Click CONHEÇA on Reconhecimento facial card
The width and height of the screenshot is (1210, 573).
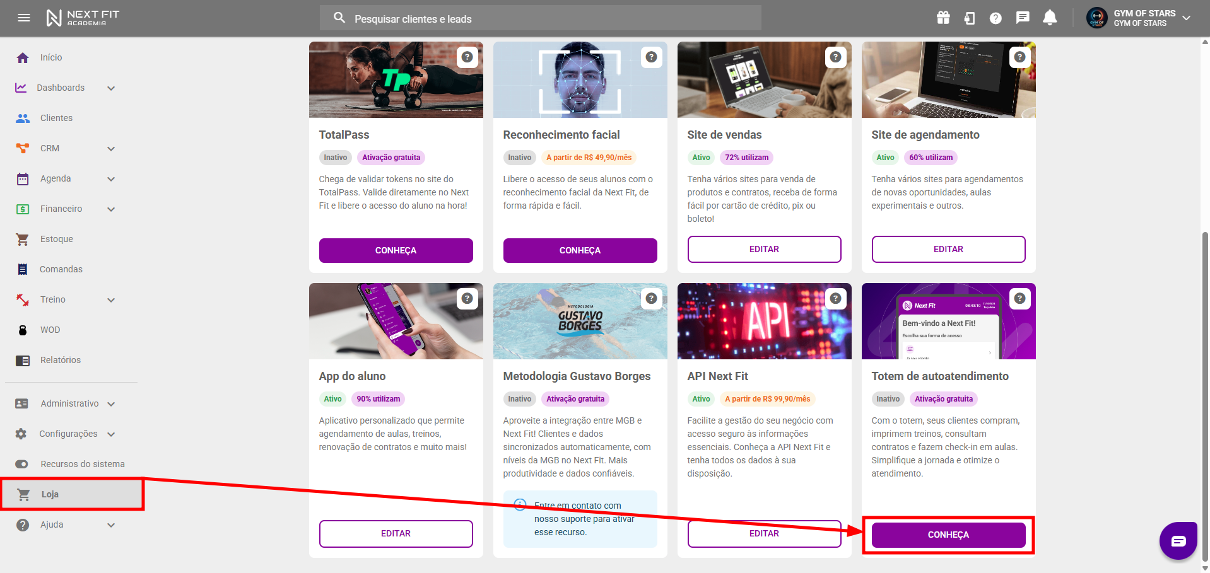pyautogui.click(x=580, y=250)
